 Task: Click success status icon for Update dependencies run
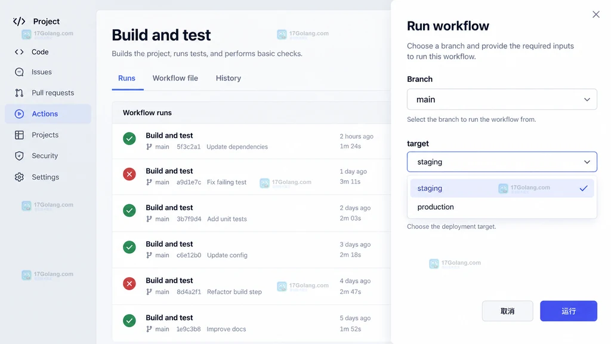coord(129,139)
